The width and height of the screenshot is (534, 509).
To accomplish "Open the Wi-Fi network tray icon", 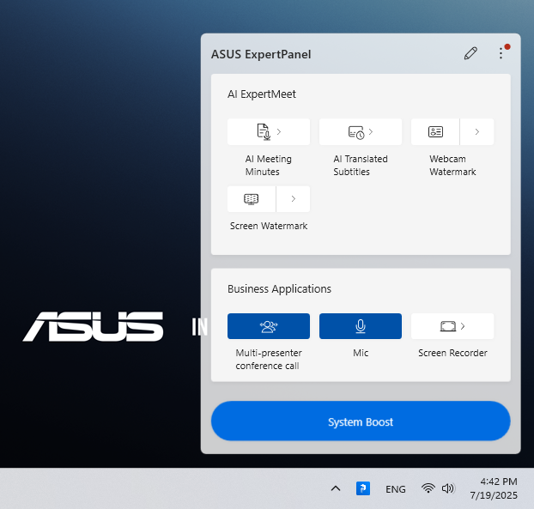I will (428, 488).
